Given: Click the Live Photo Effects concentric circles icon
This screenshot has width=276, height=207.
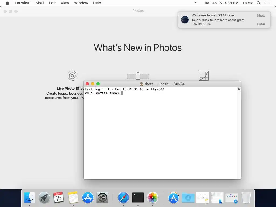Looking at the screenshot, I should click(72, 76).
